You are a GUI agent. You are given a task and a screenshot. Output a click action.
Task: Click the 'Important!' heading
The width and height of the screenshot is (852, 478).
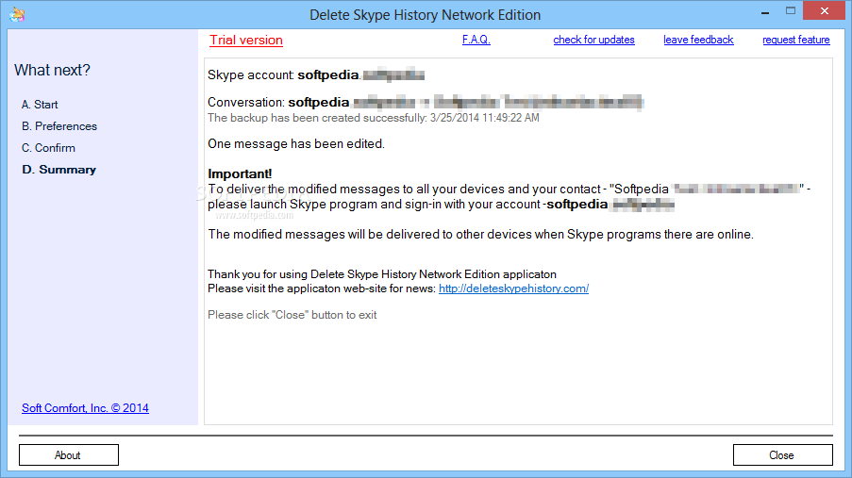(x=240, y=173)
